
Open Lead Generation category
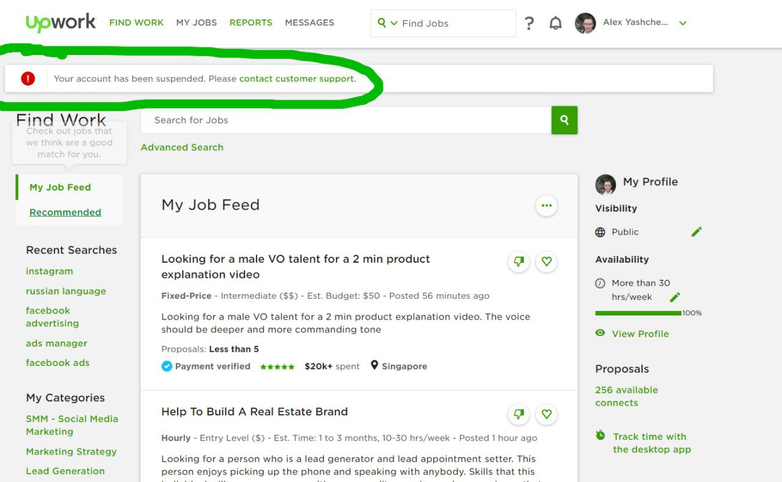65,471
